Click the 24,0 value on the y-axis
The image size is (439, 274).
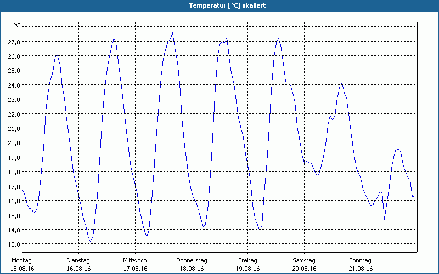(x=14, y=85)
